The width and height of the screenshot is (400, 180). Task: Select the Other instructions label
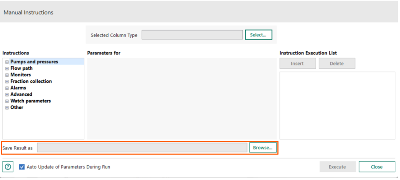pos(17,108)
